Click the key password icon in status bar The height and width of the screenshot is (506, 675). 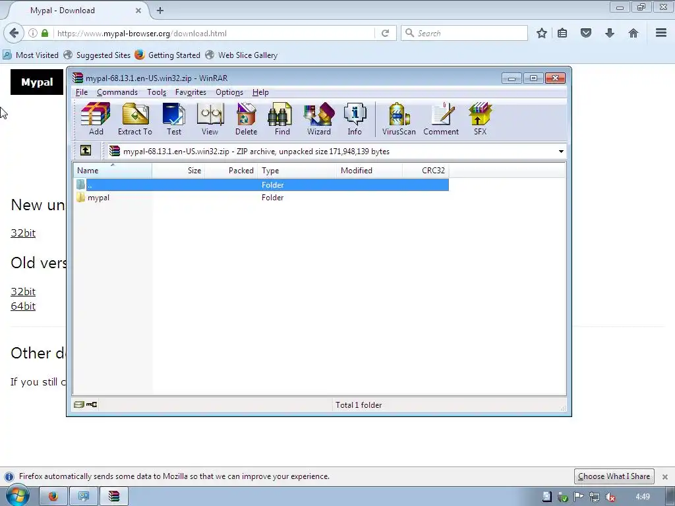coord(92,405)
